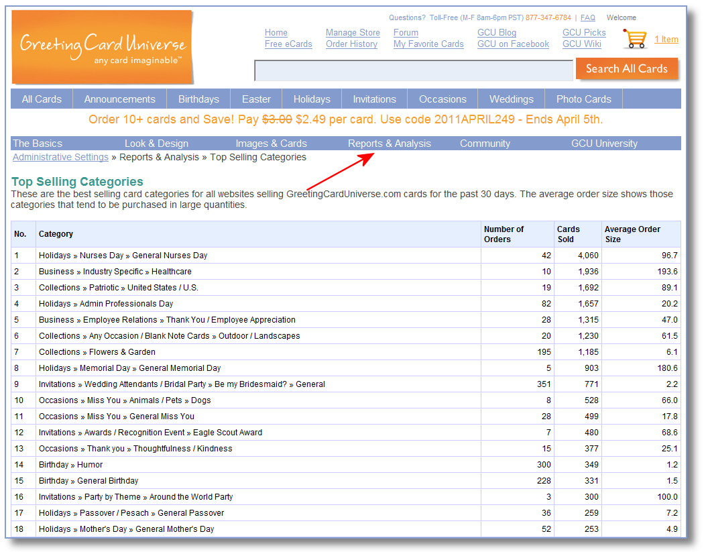This screenshot has width=706, height=552.
Task: Click the 193.6 average order size value
Action: (x=667, y=272)
